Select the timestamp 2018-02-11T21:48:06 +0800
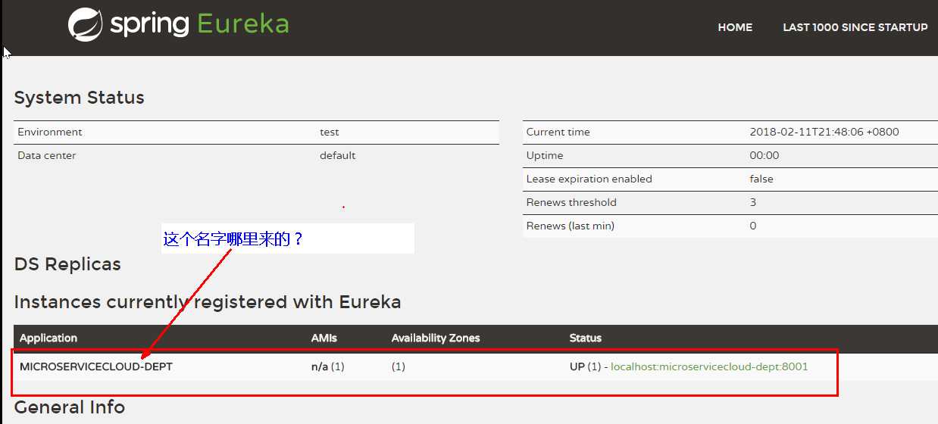 (x=824, y=132)
